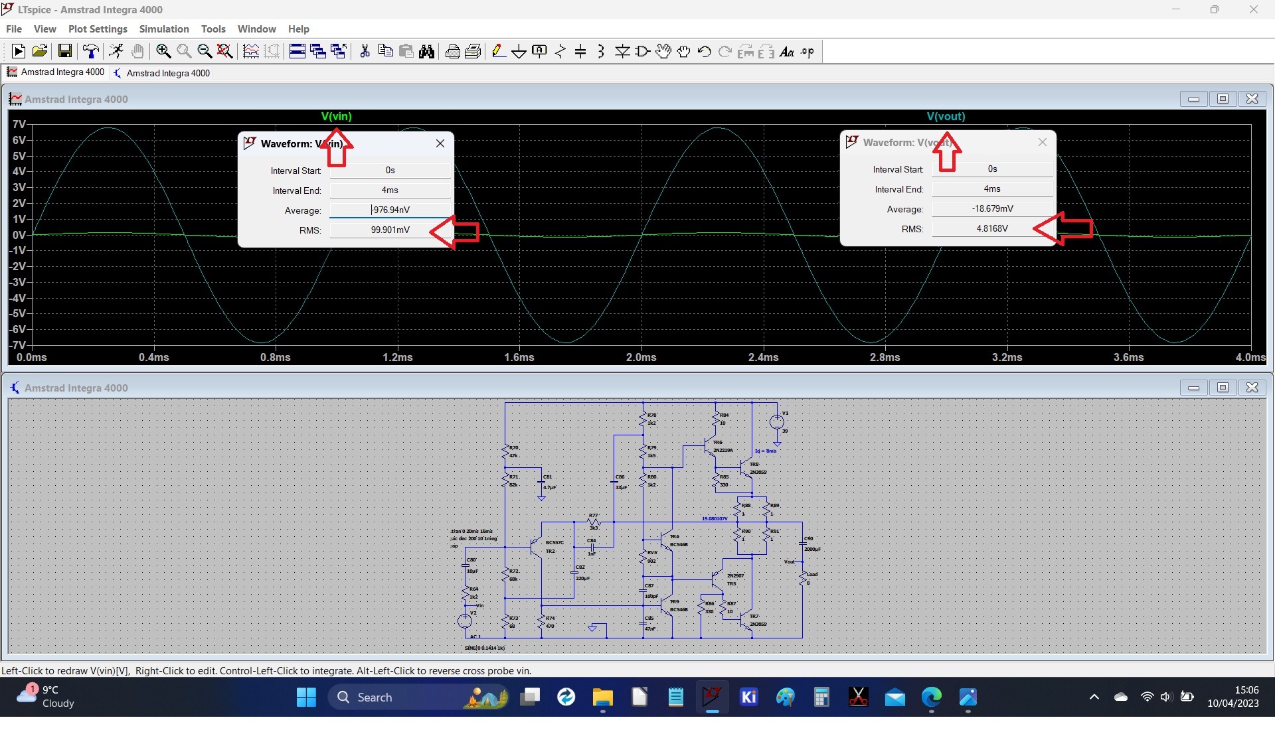Click the Label Net icon

(540, 51)
